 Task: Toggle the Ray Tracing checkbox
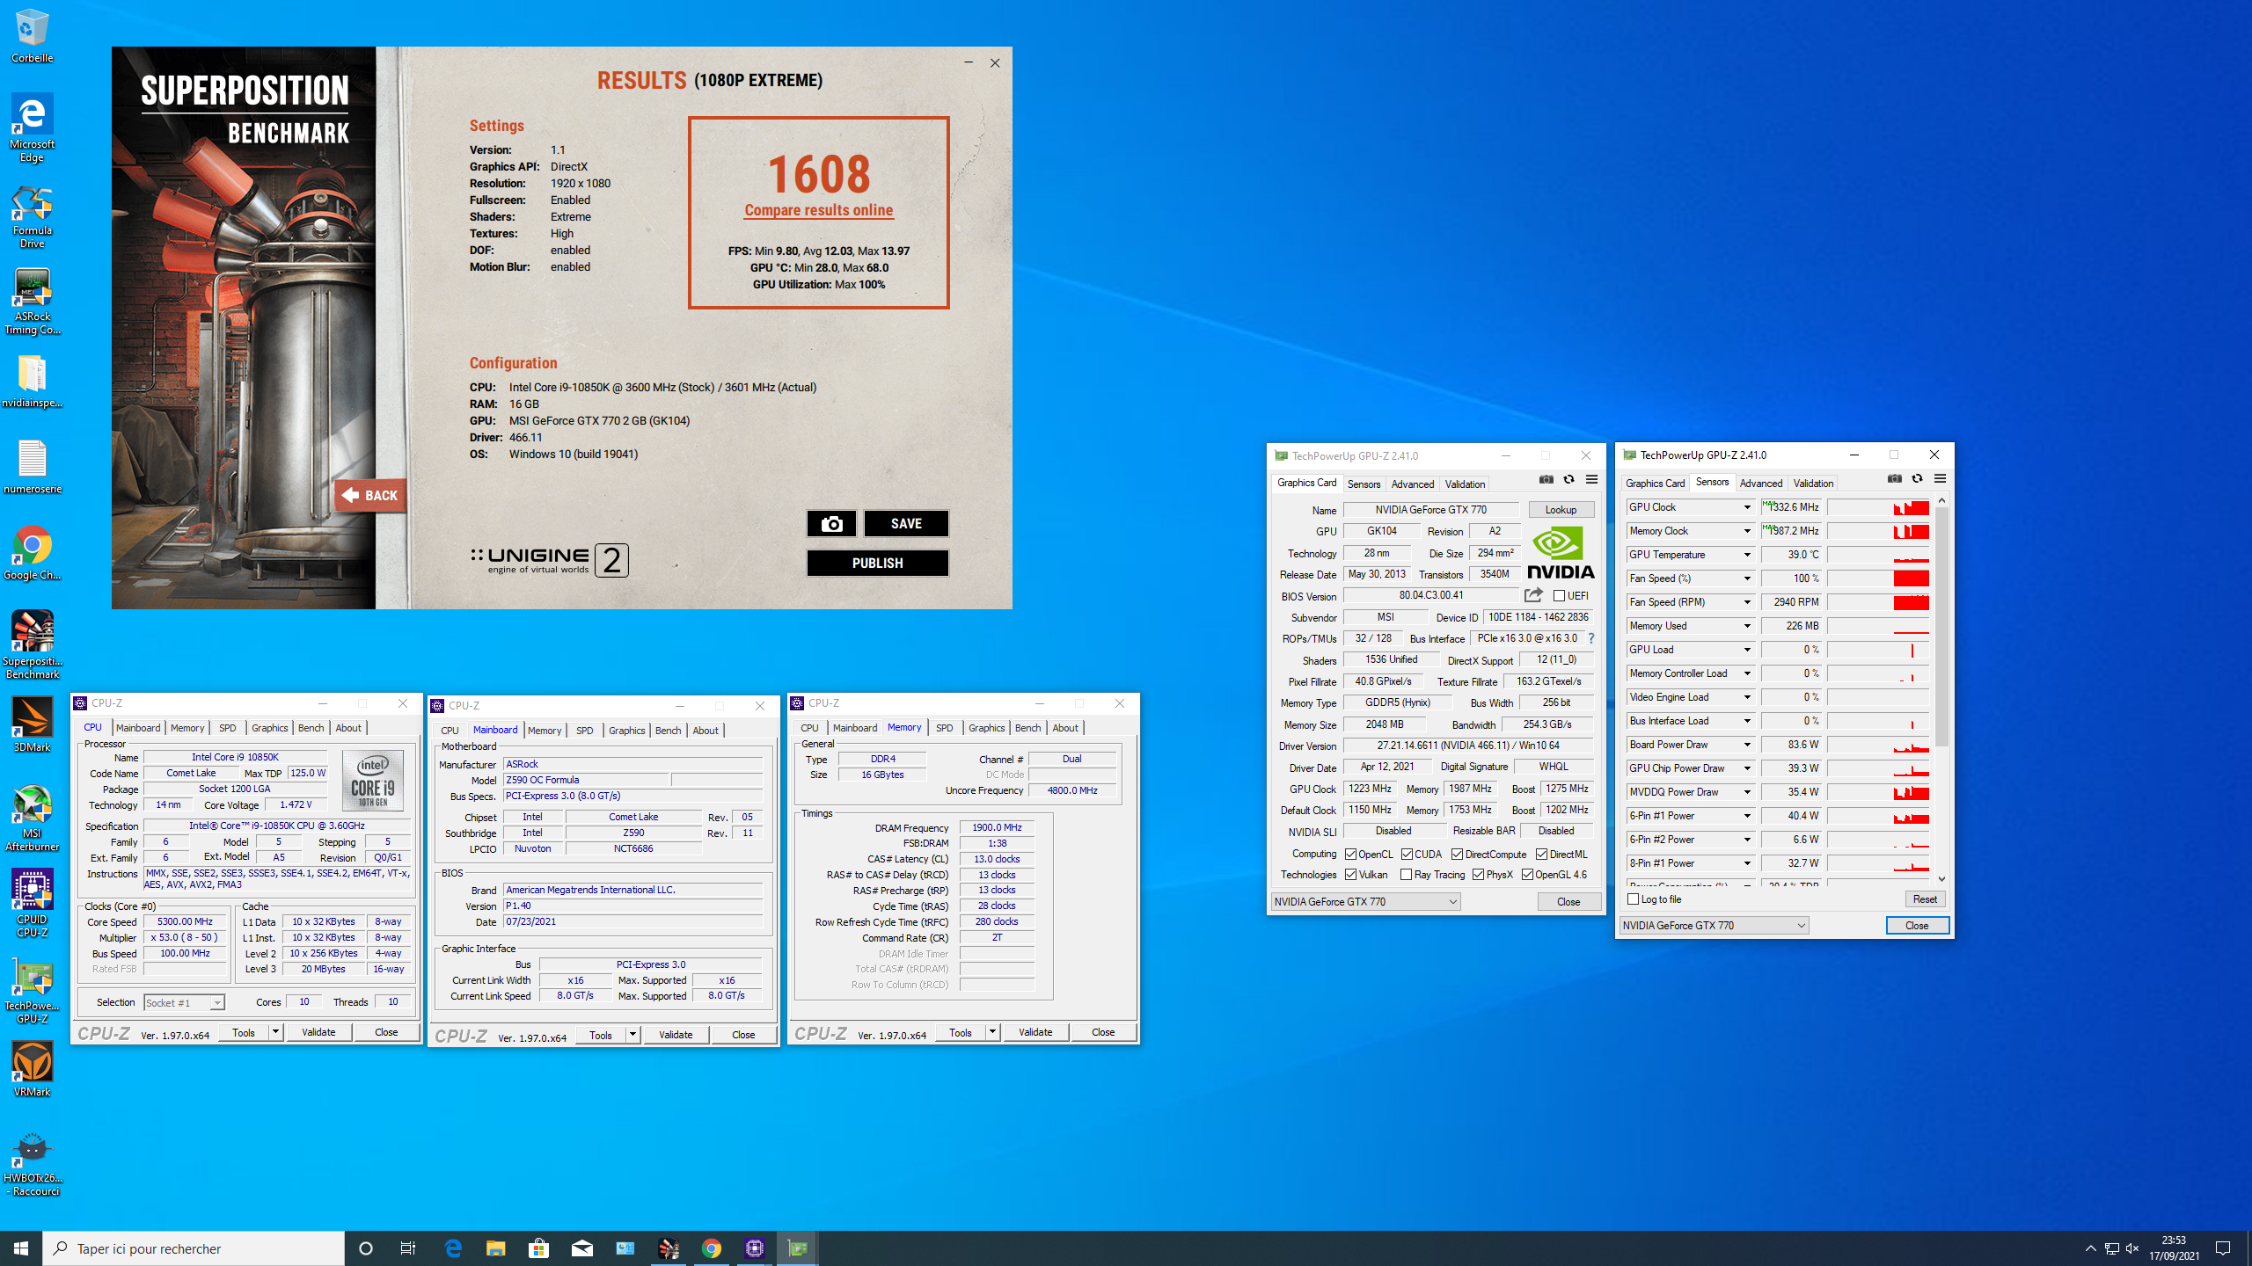pos(1406,875)
